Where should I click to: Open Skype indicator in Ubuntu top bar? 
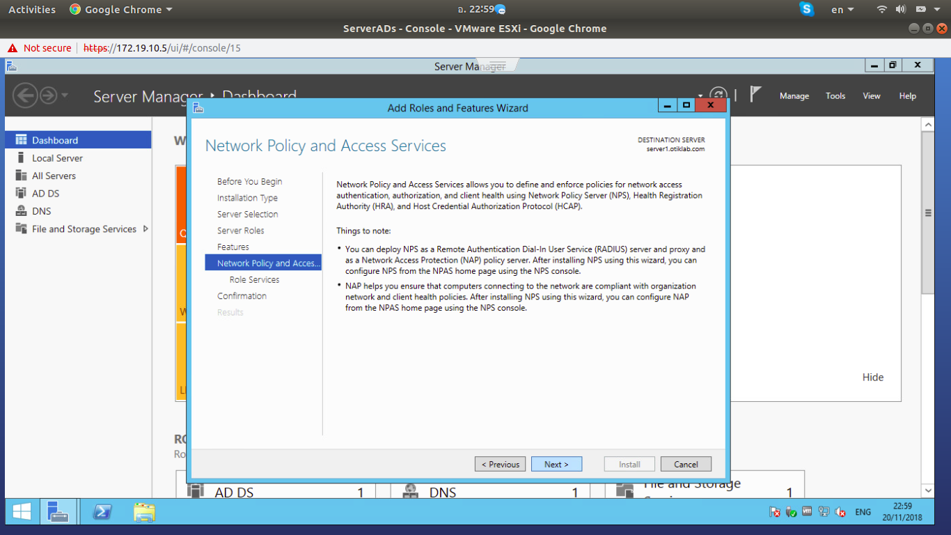(x=807, y=9)
